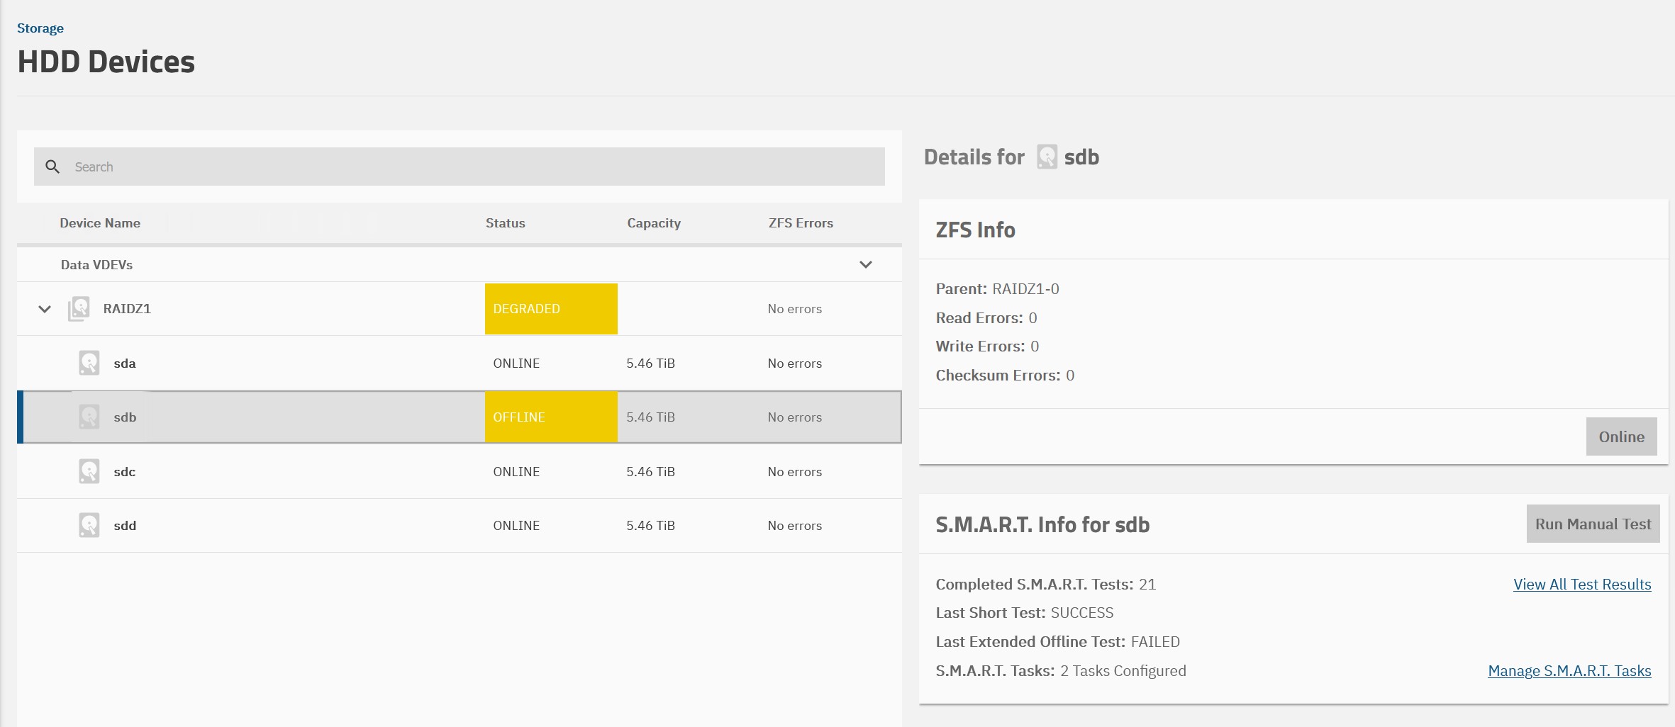Click the yellow DEGRADED status badge
This screenshot has height=727, width=1675.
point(550,309)
